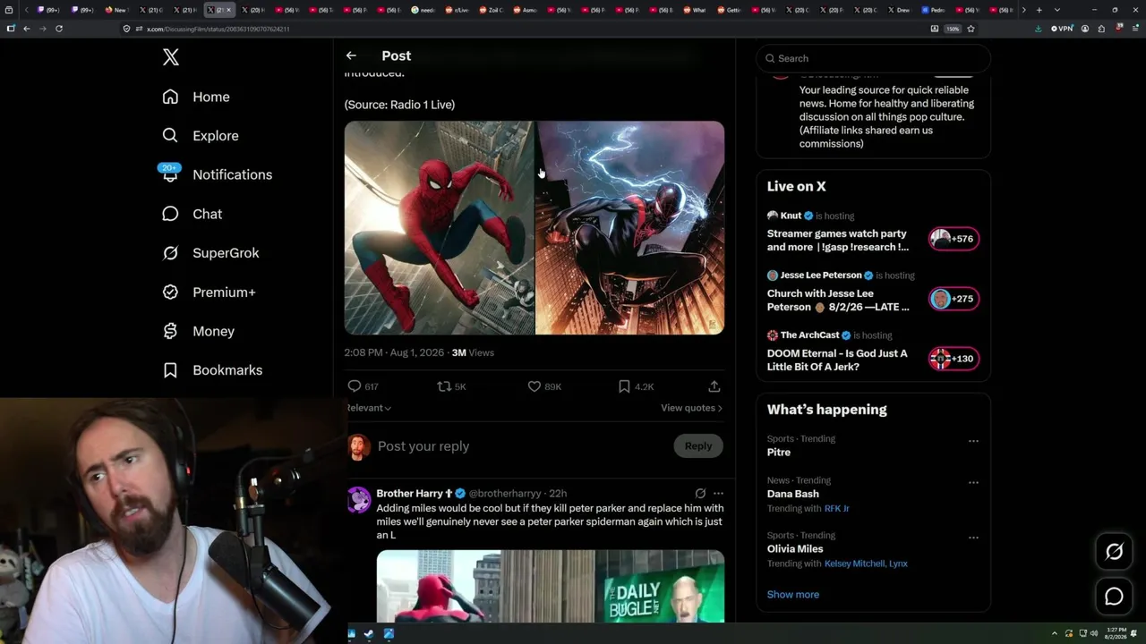Open the Explore page

[x=201, y=136]
